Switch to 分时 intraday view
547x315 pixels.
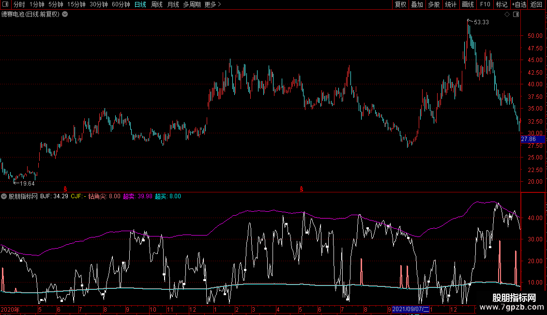click(x=19, y=4)
